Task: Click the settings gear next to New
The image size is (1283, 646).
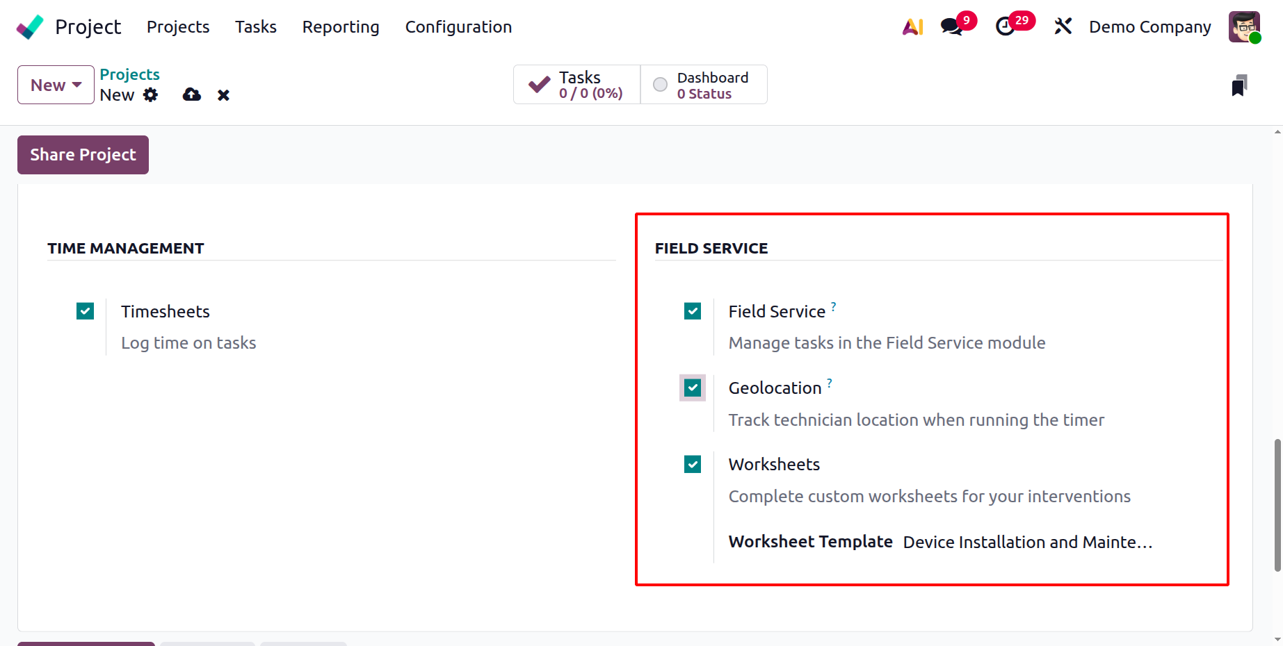Action: (x=151, y=95)
